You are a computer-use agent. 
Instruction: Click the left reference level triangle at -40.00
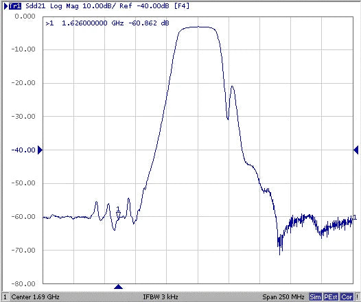click(x=40, y=150)
